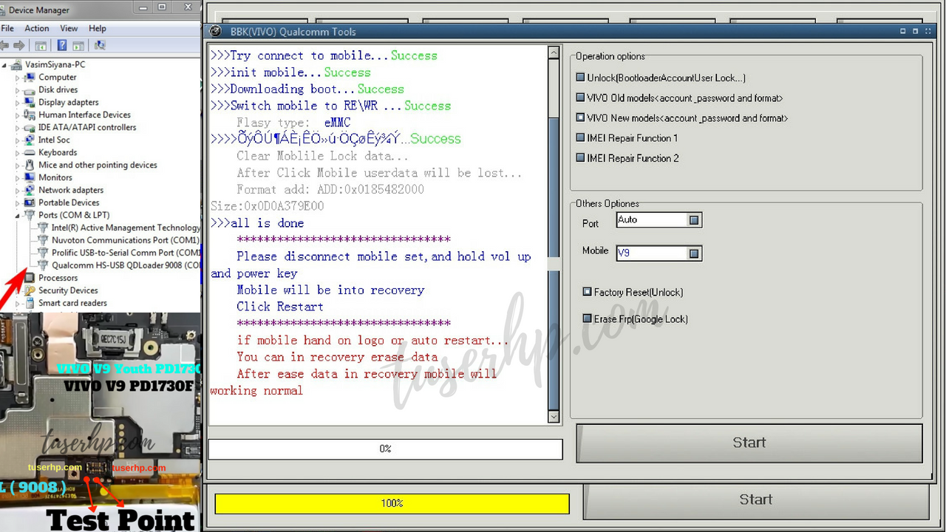Check VIVO New models account password and format
This screenshot has height=532, width=946.
[x=580, y=117]
